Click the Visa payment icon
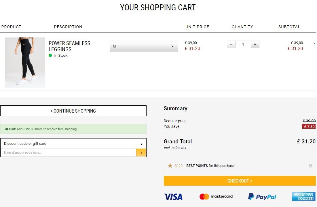Screen dimensions: 317x207 pyautogui.click(x=173, y=197)
